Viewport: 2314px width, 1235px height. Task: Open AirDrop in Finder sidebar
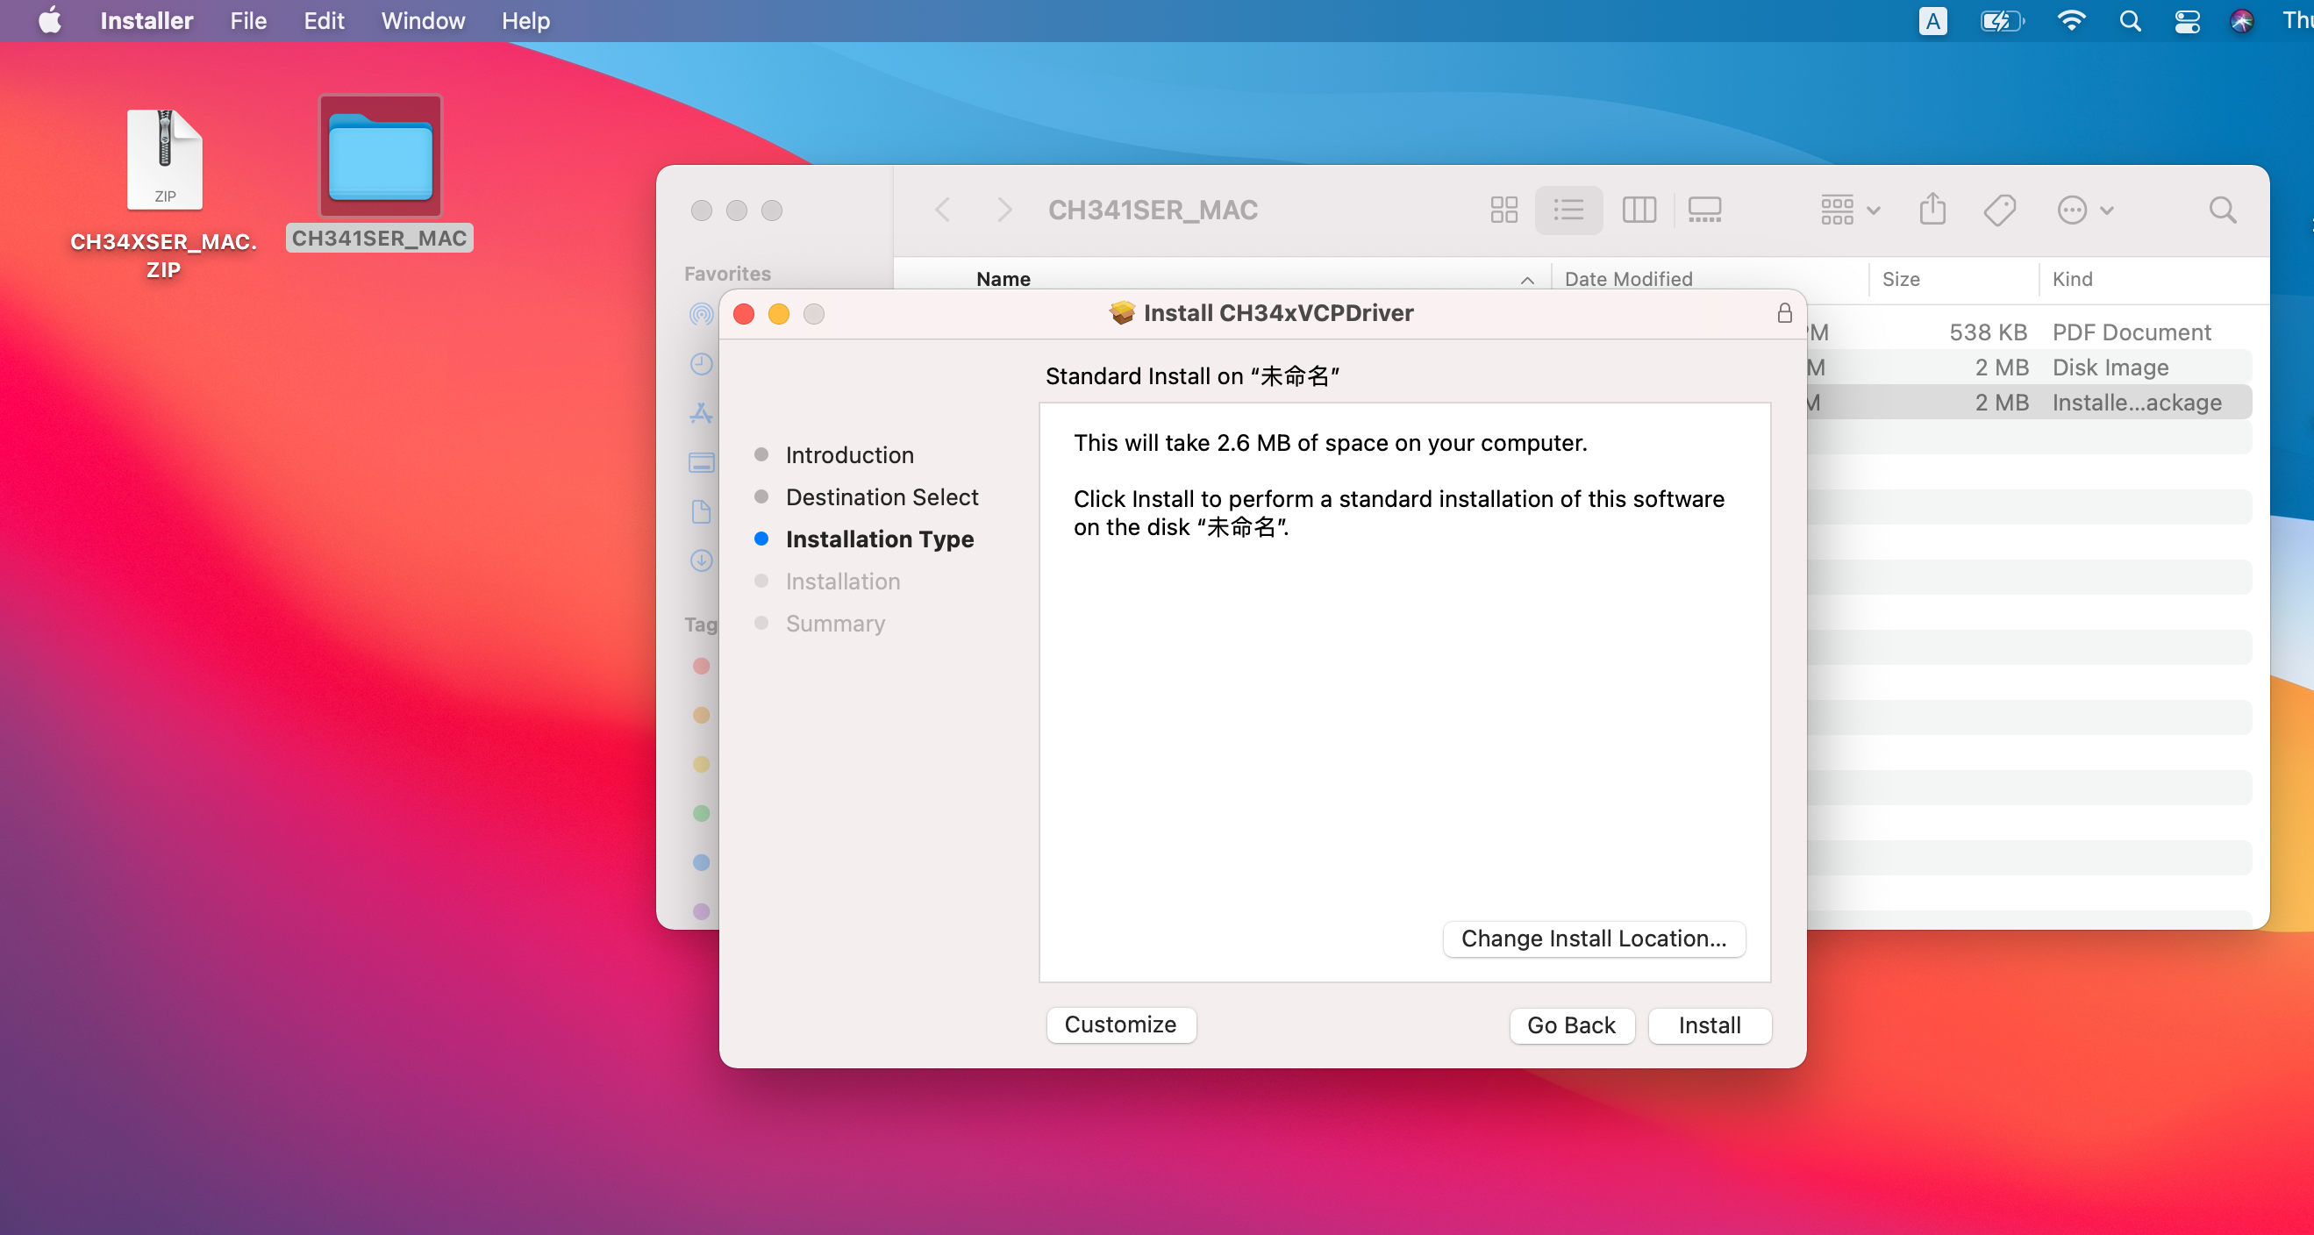tap(701, 313)
